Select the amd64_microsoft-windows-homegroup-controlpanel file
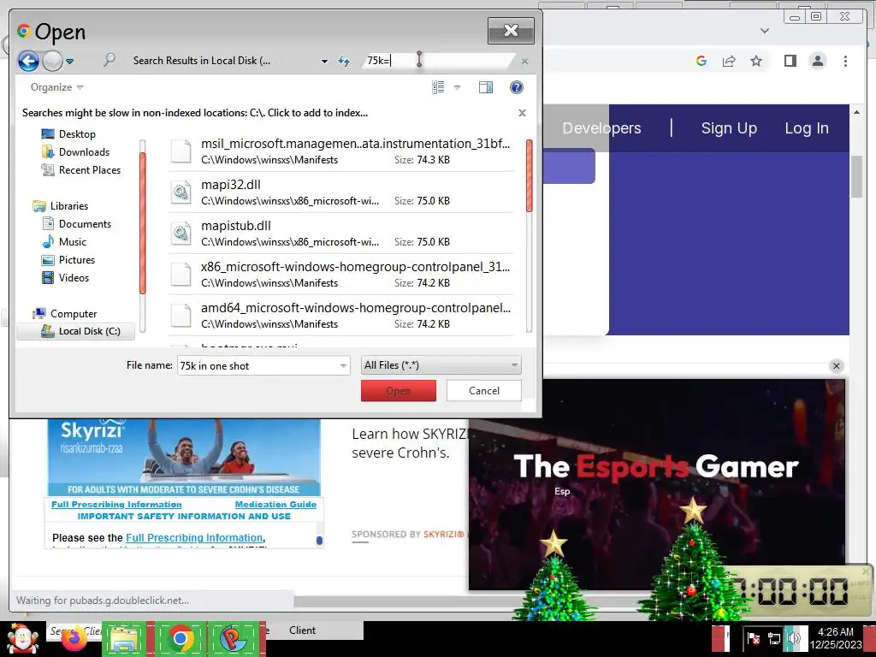 point(340,315)
